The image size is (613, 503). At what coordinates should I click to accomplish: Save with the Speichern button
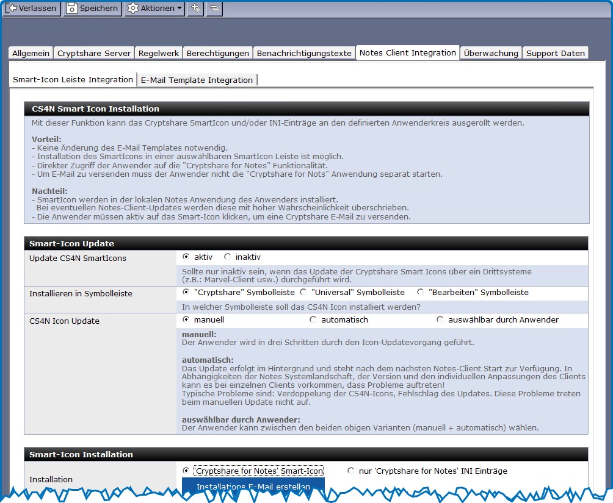tap(92, 9)
